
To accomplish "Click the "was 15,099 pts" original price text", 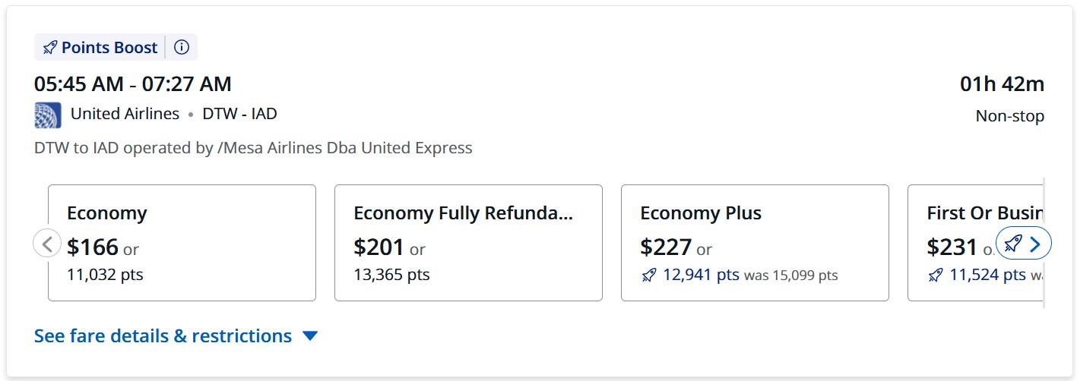I will (790, 276).
